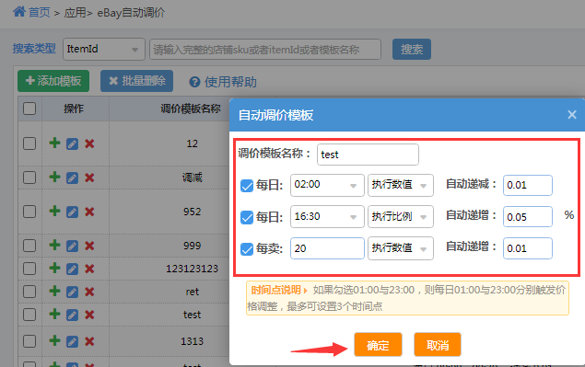
Task: Uncheck the 每日 16:30 checkbox
Action: (x=247, y=217)
